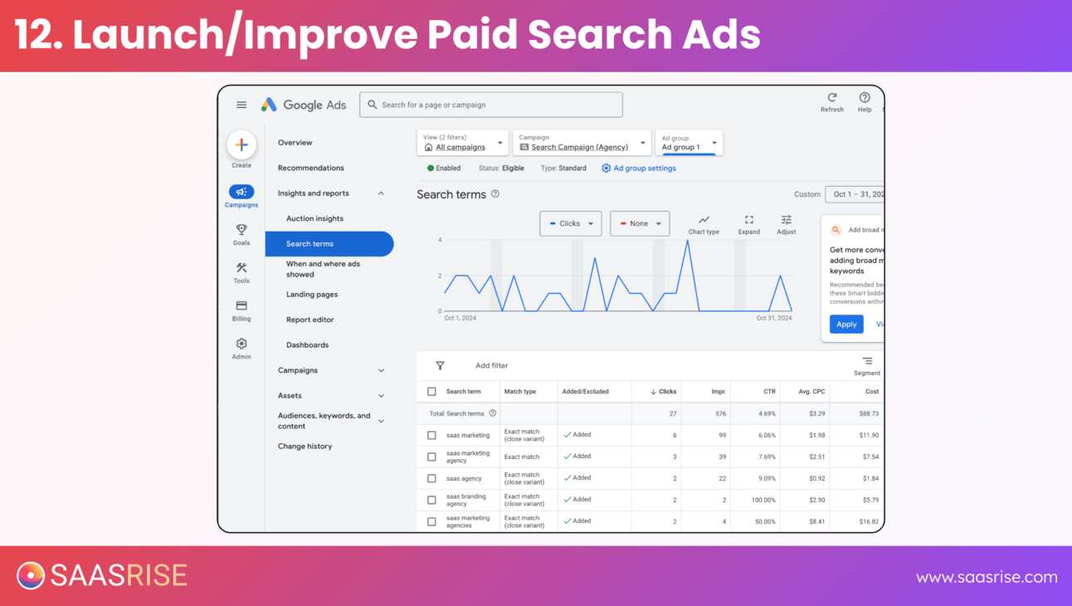The image size is (1072, 606).
Task: Click in the search page or campaign field
Action: pyautogui.click(x=491, y=105)
